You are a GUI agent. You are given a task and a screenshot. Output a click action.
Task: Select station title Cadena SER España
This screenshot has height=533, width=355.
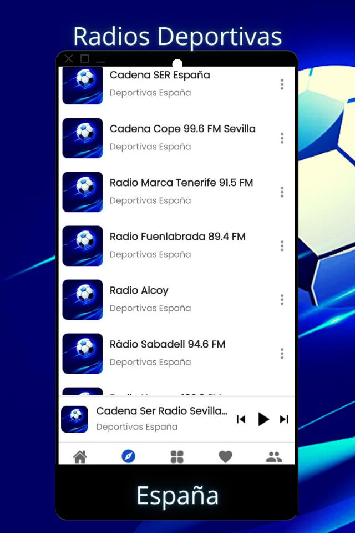coord(160,75)
